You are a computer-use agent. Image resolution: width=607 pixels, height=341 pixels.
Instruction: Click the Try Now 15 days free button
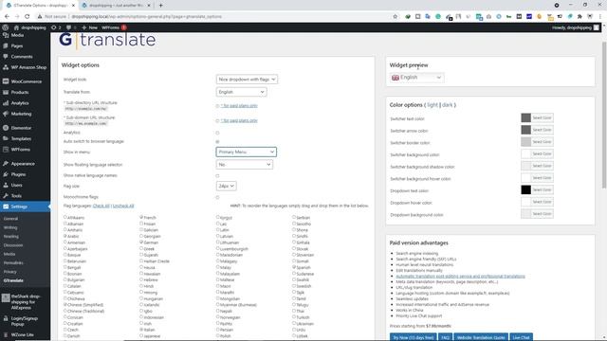click(414, 337)
